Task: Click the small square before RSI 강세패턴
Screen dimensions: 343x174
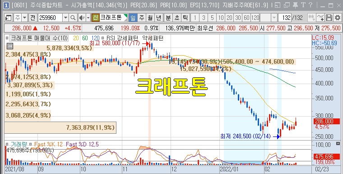Action: pyautogui.click(x=103, y=38)
